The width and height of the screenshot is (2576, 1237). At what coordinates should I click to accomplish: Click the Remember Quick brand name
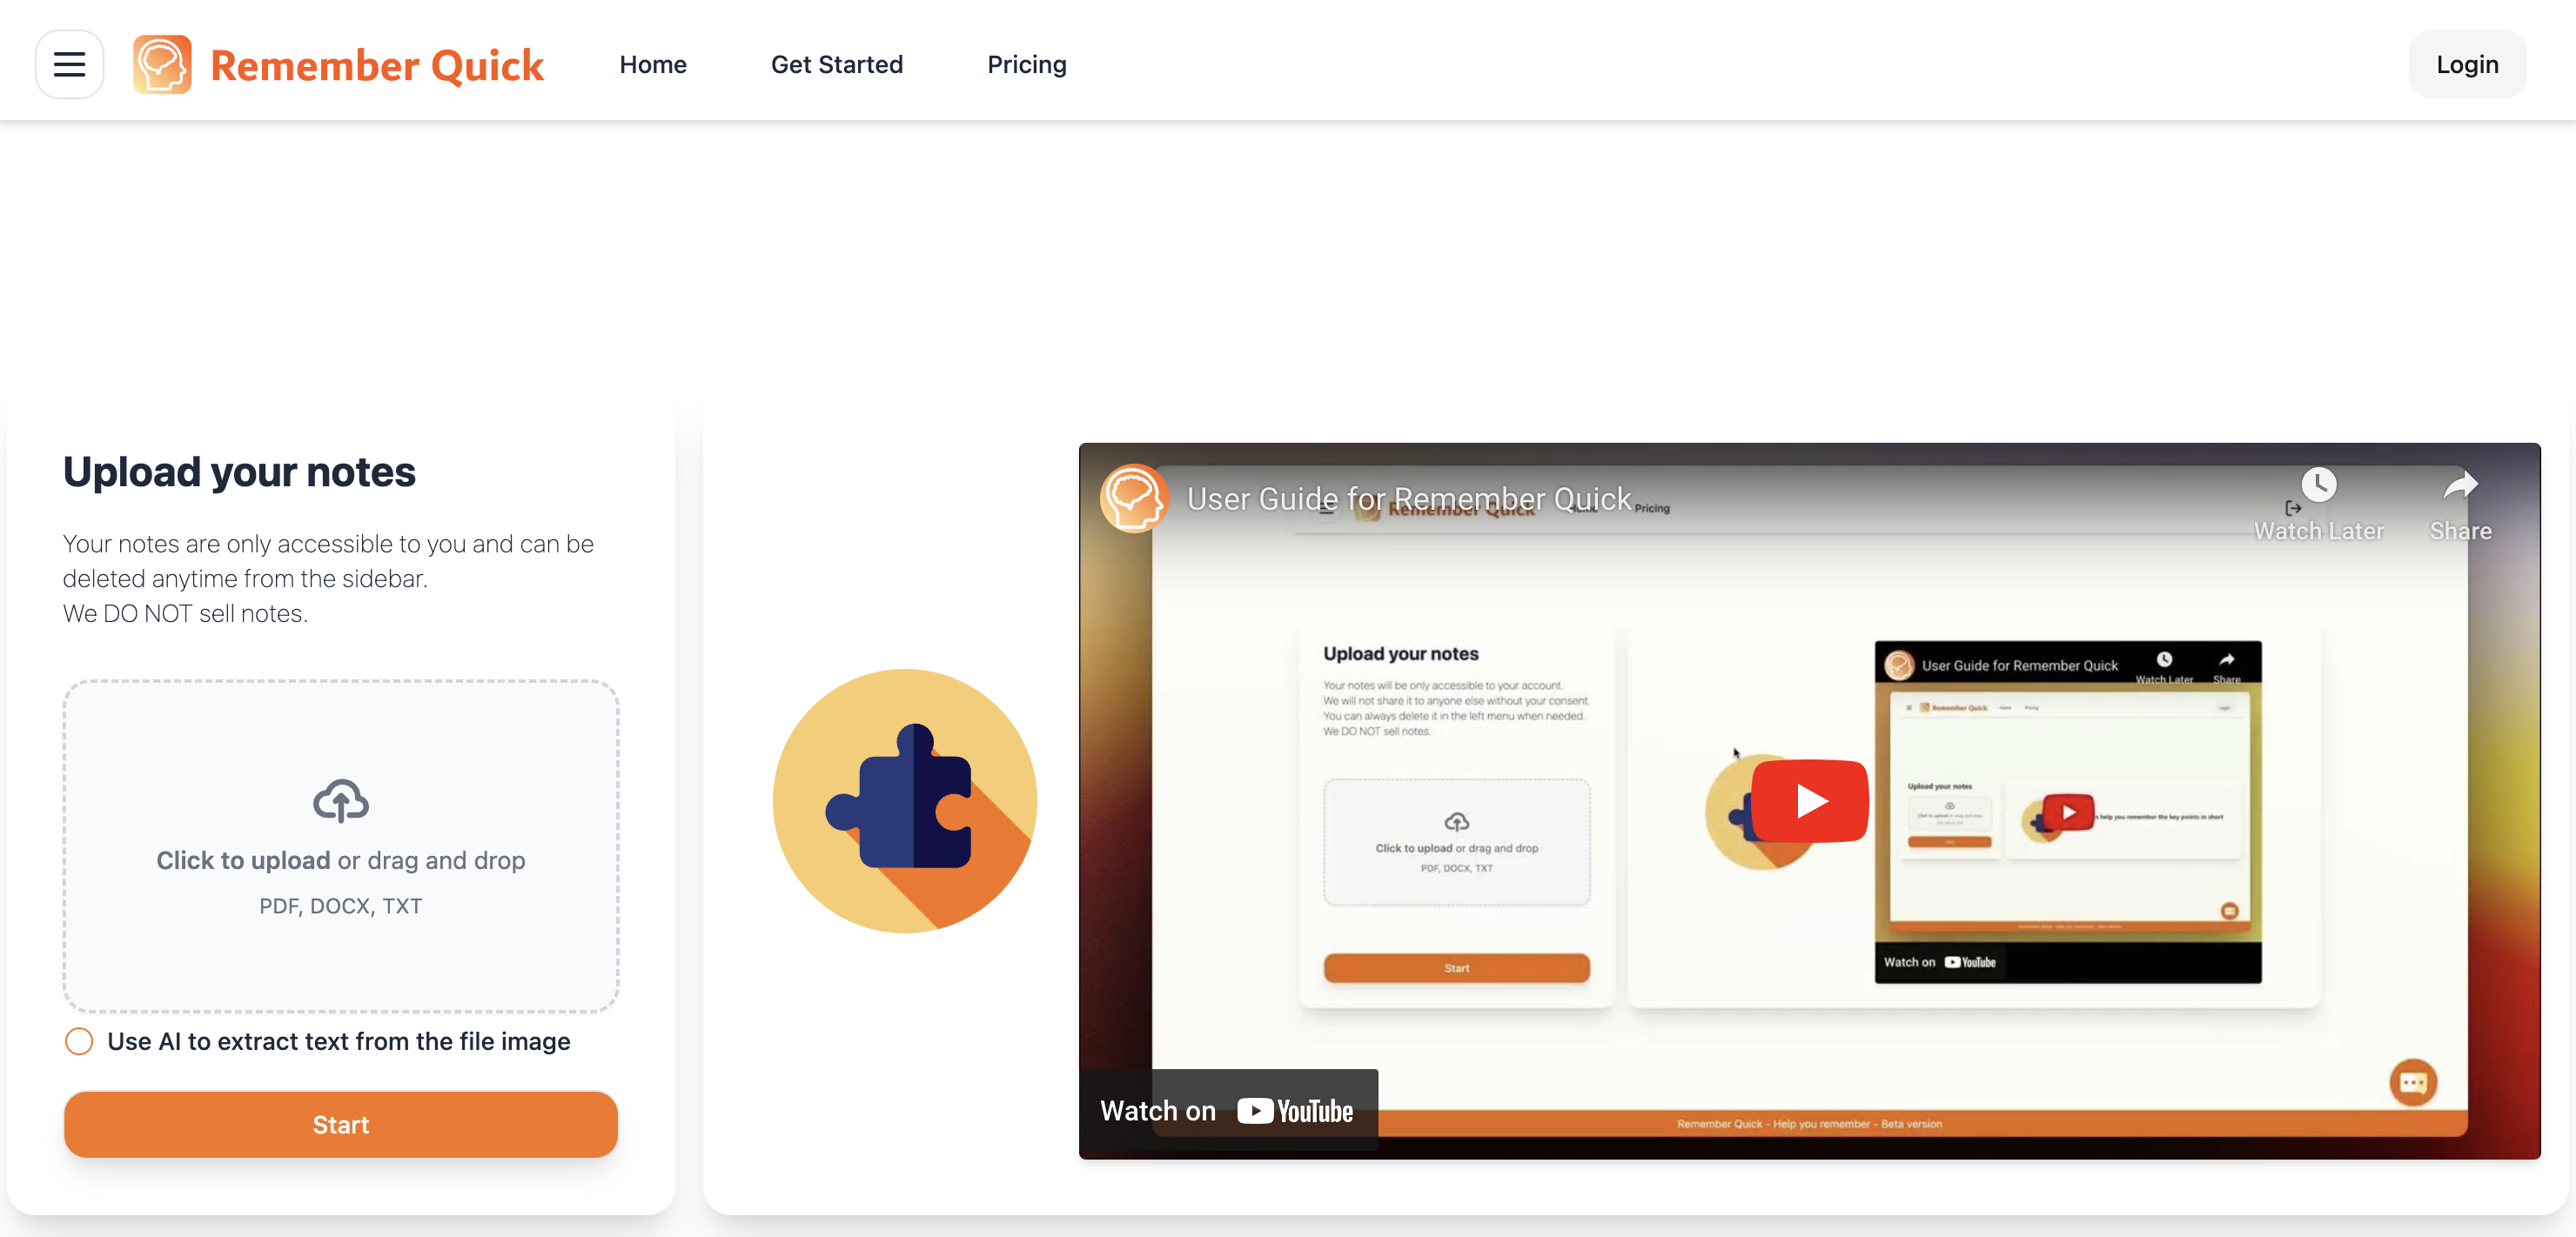(377, 66)
